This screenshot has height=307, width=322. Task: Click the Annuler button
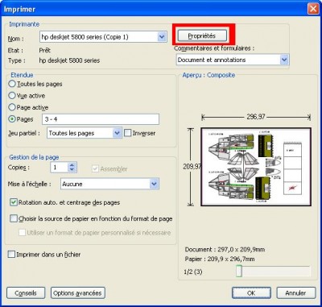(295, 293)
